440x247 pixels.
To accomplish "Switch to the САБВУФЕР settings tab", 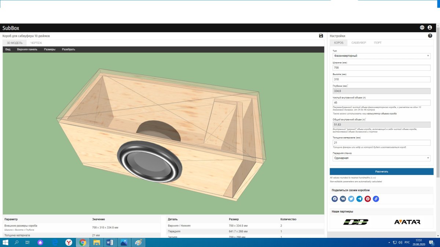I will tap(359, 43).
